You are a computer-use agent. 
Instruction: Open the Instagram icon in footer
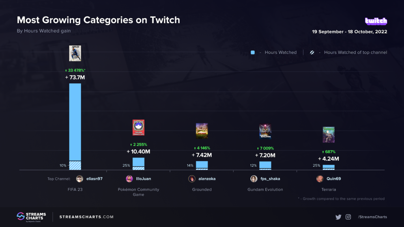coord(348,217)
